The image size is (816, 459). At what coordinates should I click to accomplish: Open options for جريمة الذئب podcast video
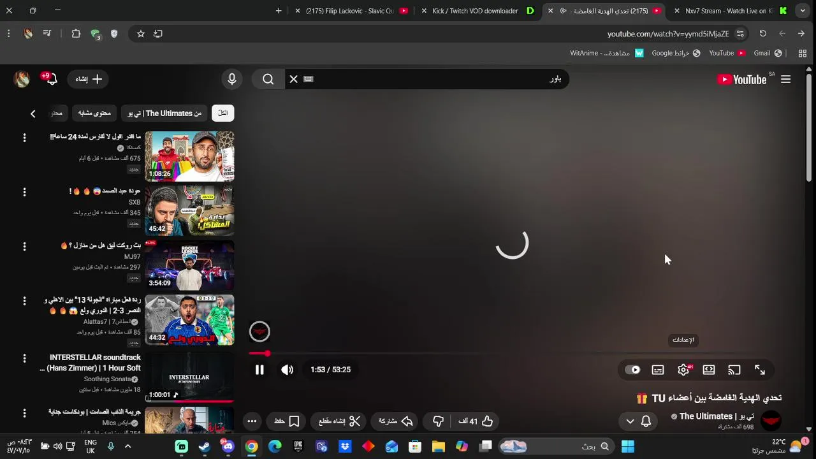pyautogui.click(x=24, y=413)
